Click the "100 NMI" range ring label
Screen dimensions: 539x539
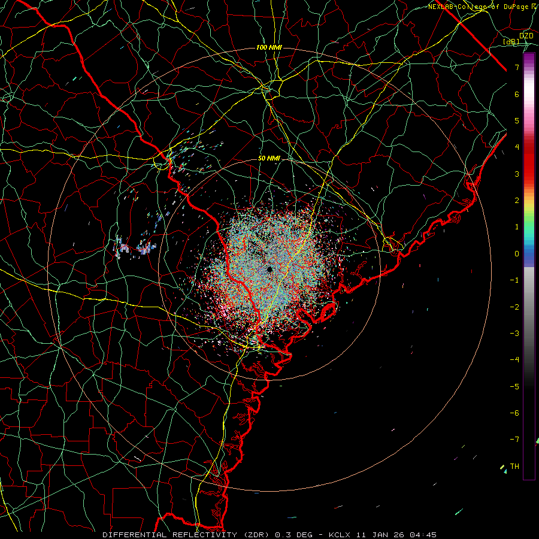[x=269, y=47]
